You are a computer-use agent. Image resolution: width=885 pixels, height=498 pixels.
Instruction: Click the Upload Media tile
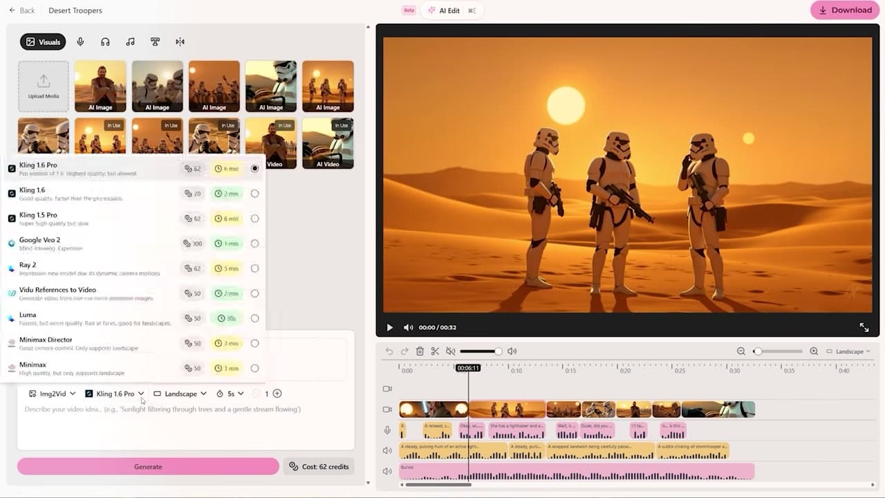click(44, 86)
